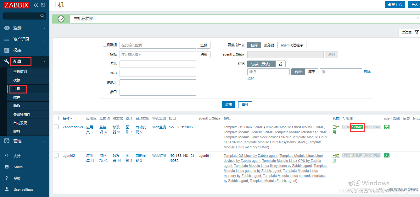
Task: Click the 帮助 question mark icon
Action: [7, 178]
